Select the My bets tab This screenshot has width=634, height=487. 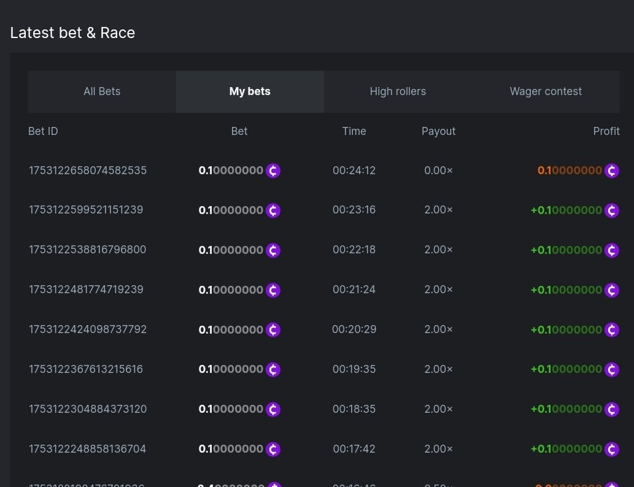[250, 91]
